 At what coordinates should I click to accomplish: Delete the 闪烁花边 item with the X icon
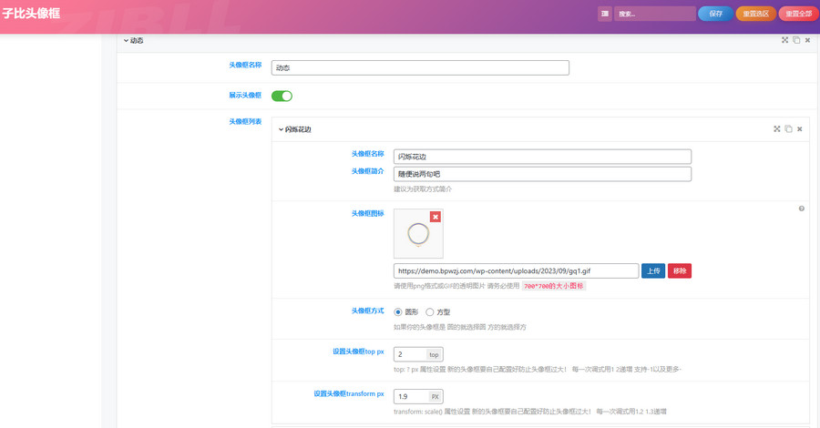[x=800, y=129]
